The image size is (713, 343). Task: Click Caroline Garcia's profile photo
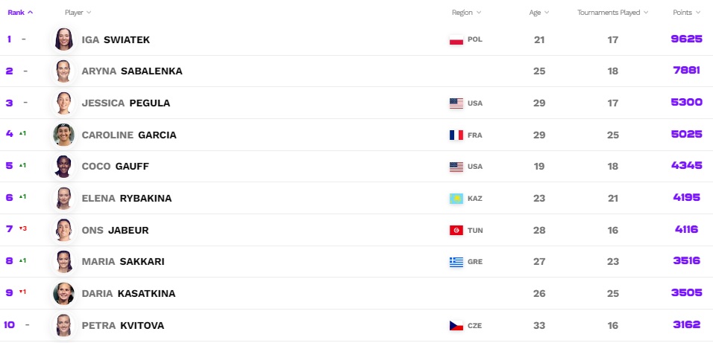(63, 135)
